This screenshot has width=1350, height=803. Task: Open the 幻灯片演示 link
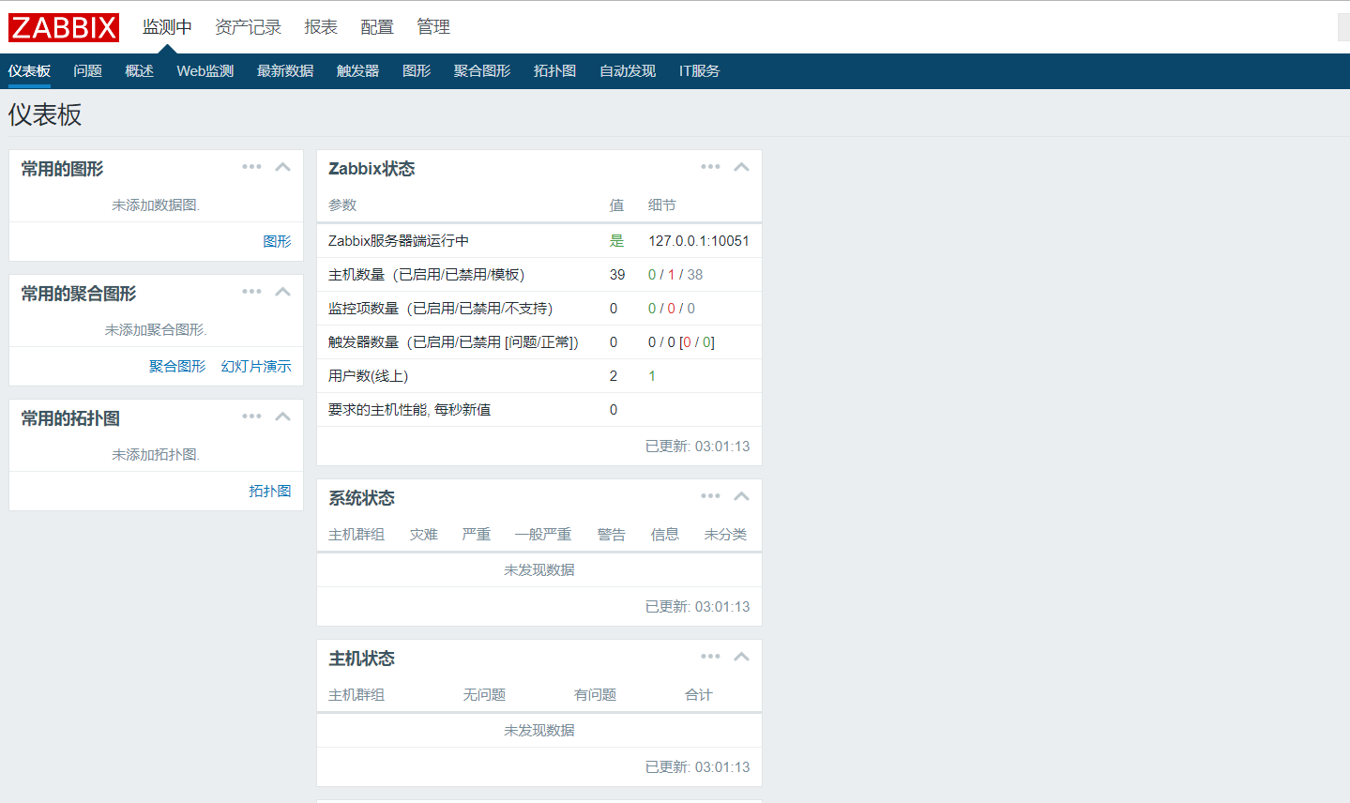tap(256, 366)
